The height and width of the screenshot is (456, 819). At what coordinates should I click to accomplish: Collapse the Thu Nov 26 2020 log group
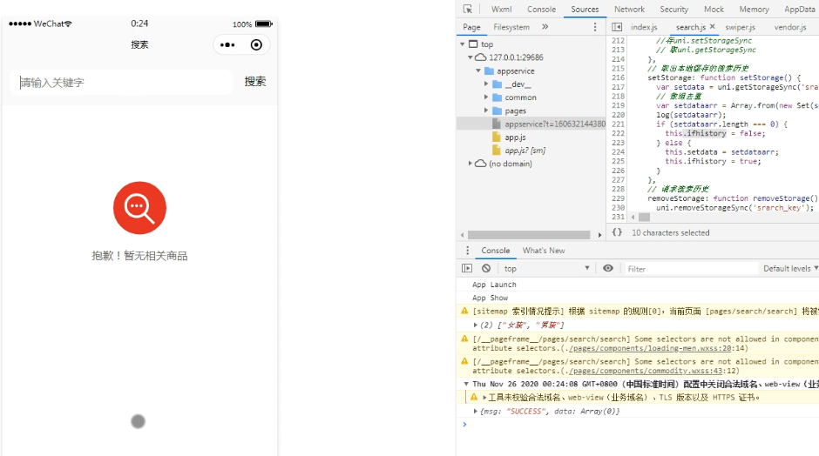(x=466, y=384)
